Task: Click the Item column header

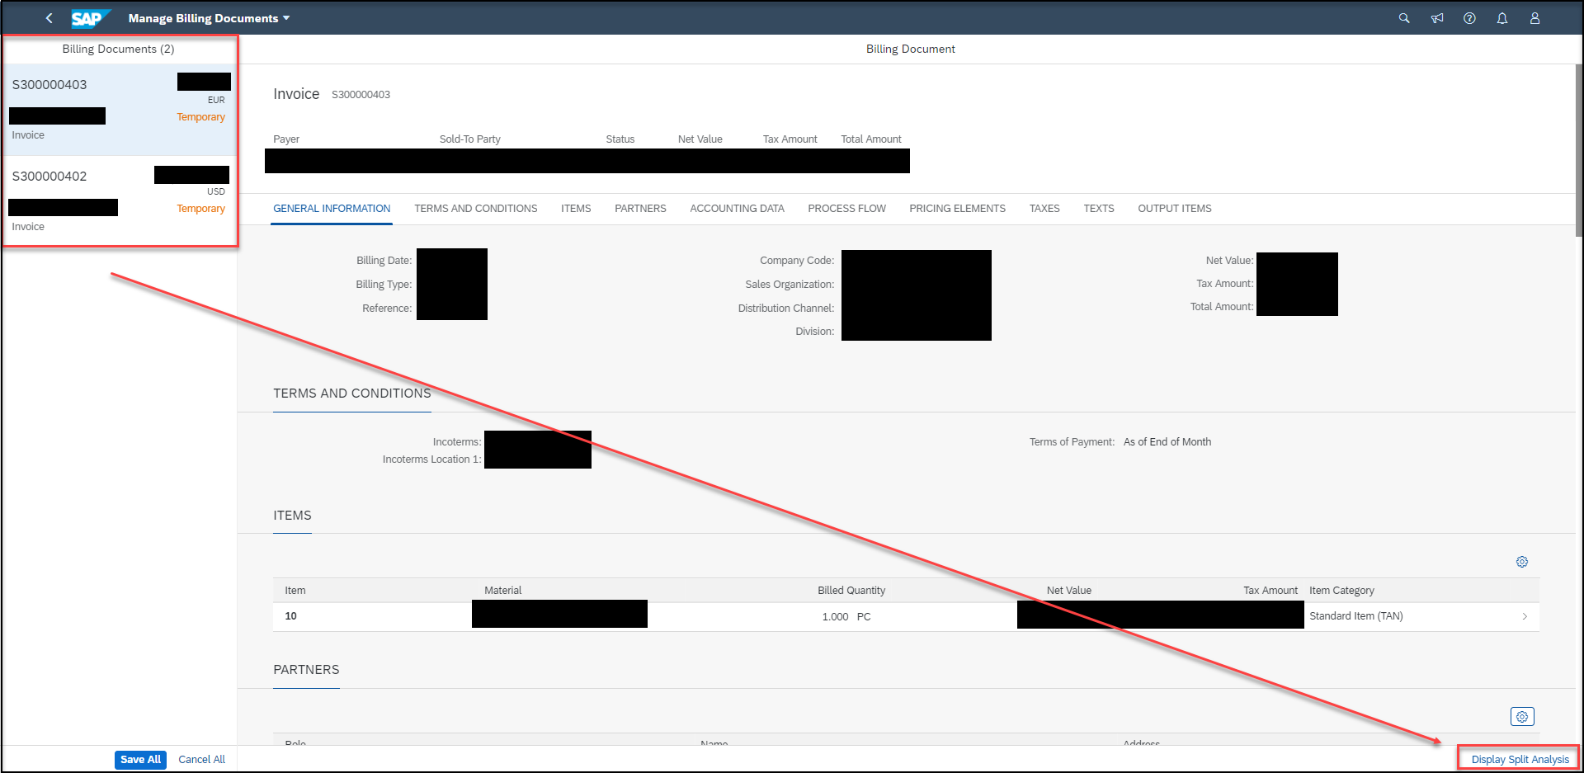Action: coord(295,591)
